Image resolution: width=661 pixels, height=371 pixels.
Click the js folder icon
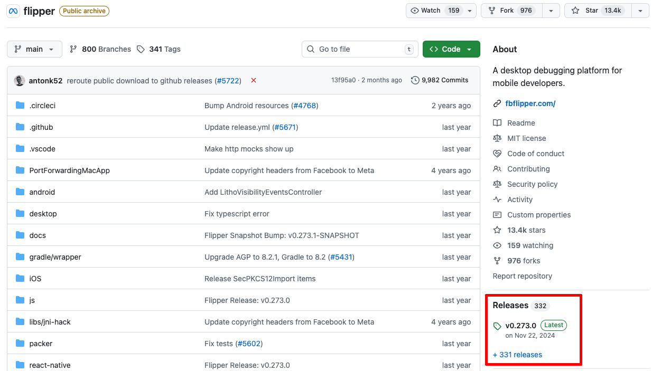20,300
